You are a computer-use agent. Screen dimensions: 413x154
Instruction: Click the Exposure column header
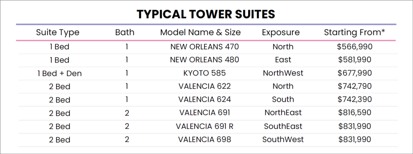click(x=281, y=33)
